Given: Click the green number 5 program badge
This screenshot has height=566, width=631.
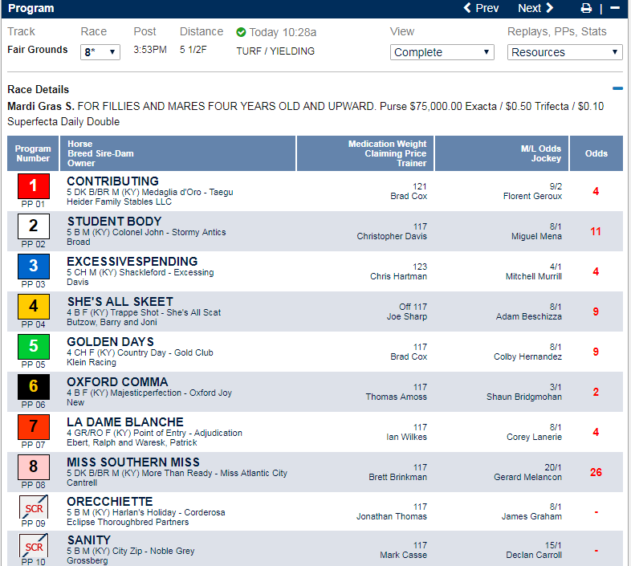Looking at the screenshot, I should (34, 347).
